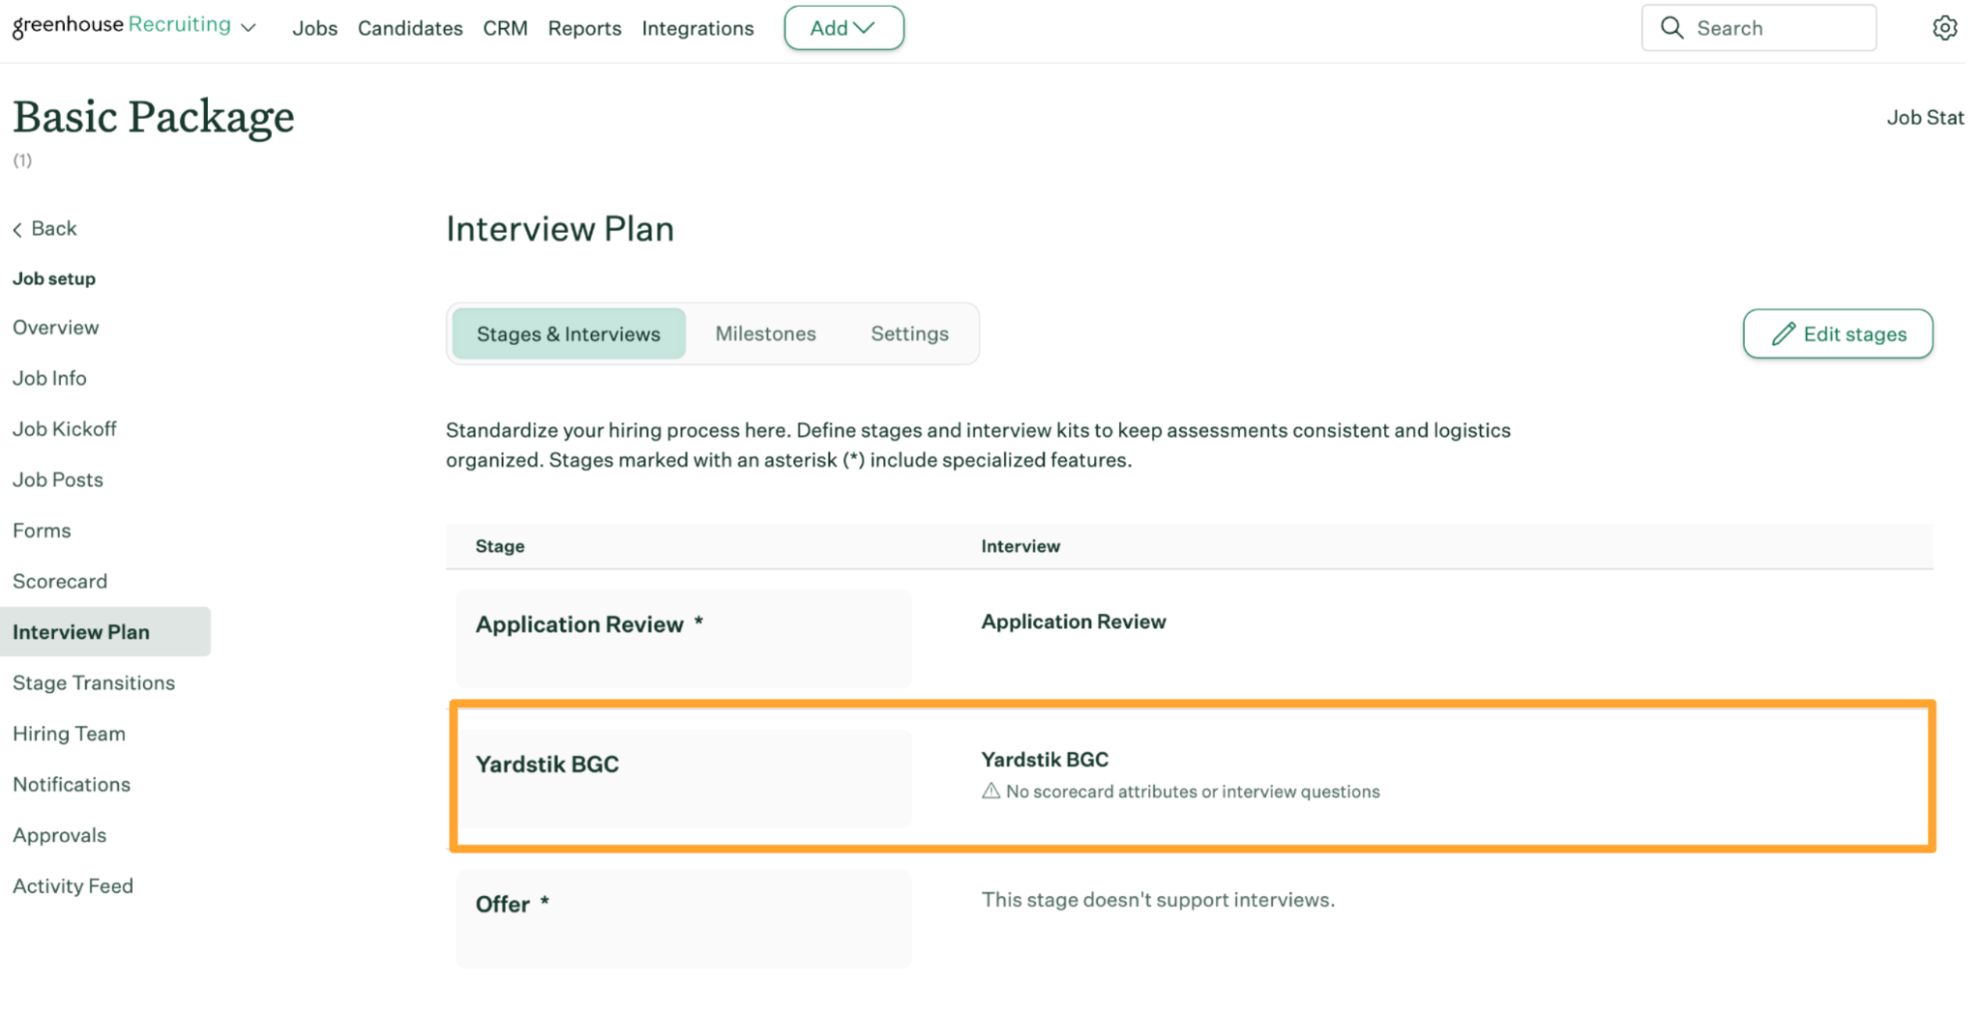1981x1010 pixels.
Task: Expand the Greenhouse Recruiting product switcher chevron
Action: pos(249,28)
